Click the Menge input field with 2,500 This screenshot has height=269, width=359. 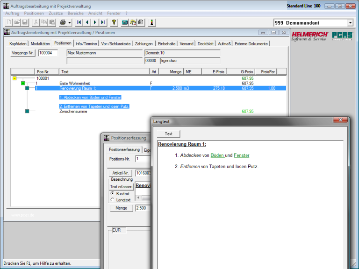click(x=143, y=208)
